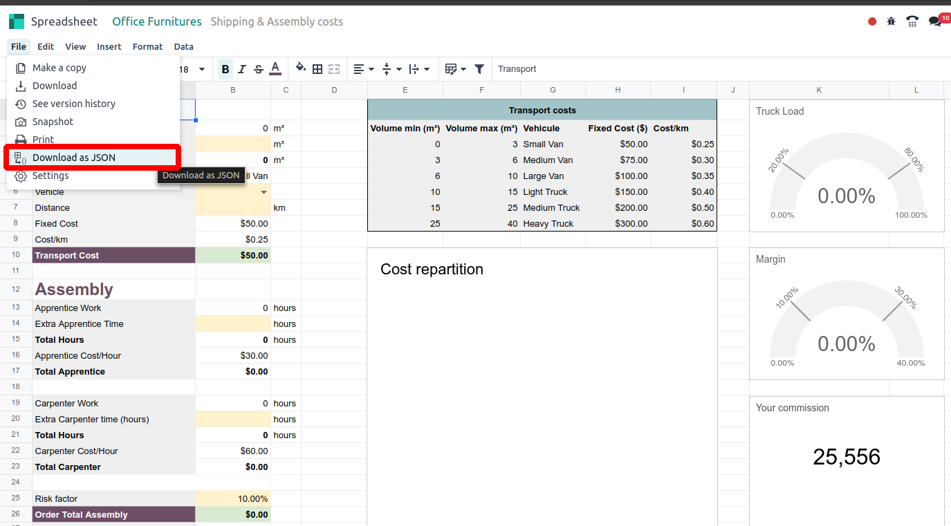This screenshot has height=526, width=951.
Task: Open the table format dropdown
Action: click(455, 69)
